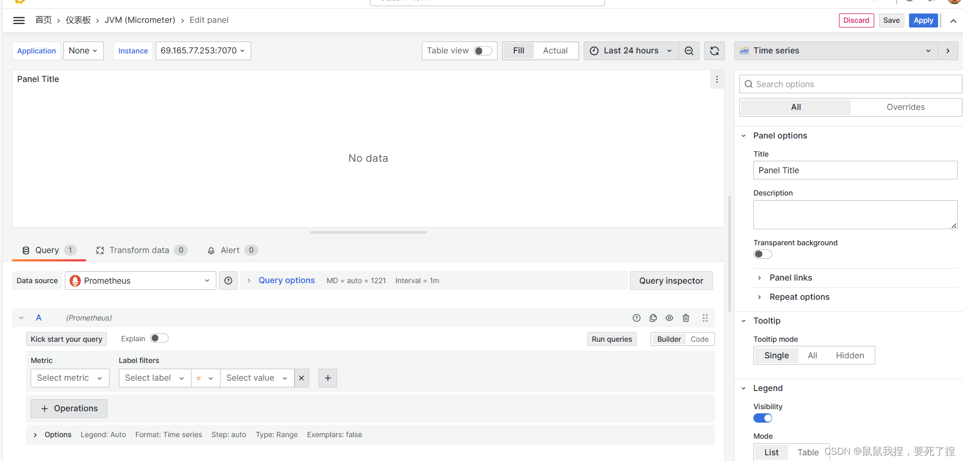963x461 pixels.
Task: Click query A drag handle icon
Action: coord(705,318)
